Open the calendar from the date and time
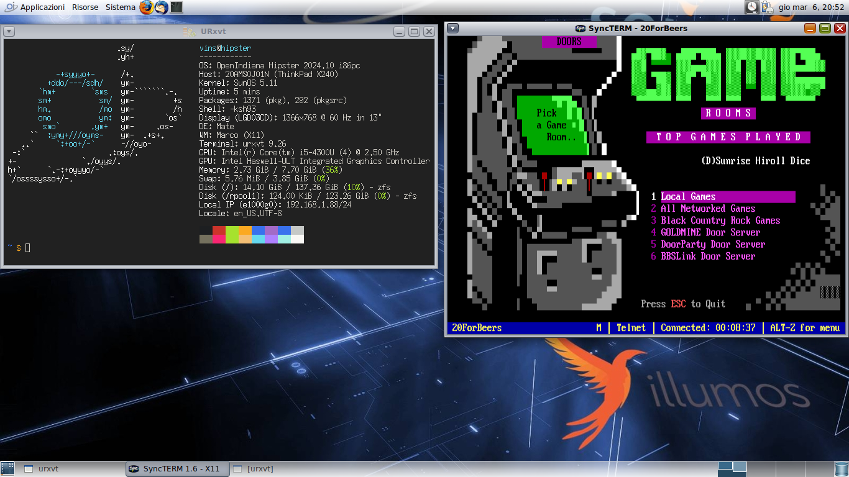Screen dimensions: 849x477 (x=811, y=7)
